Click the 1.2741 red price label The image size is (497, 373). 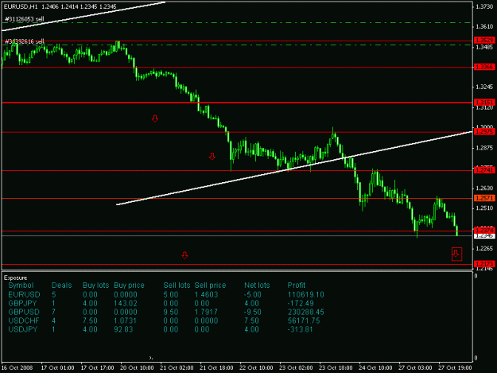coord(484,170)
